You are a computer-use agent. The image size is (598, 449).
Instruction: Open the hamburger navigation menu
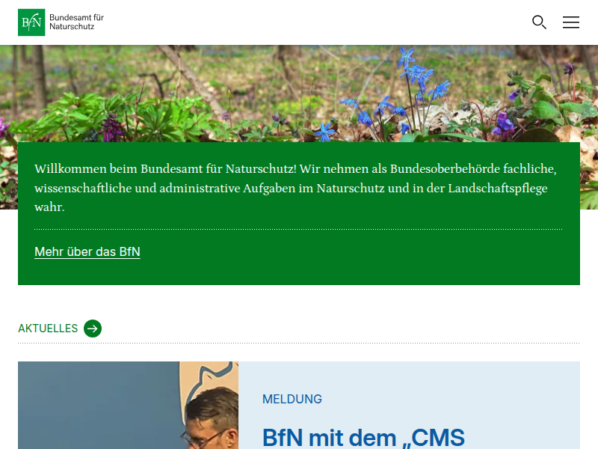(571, 22)
